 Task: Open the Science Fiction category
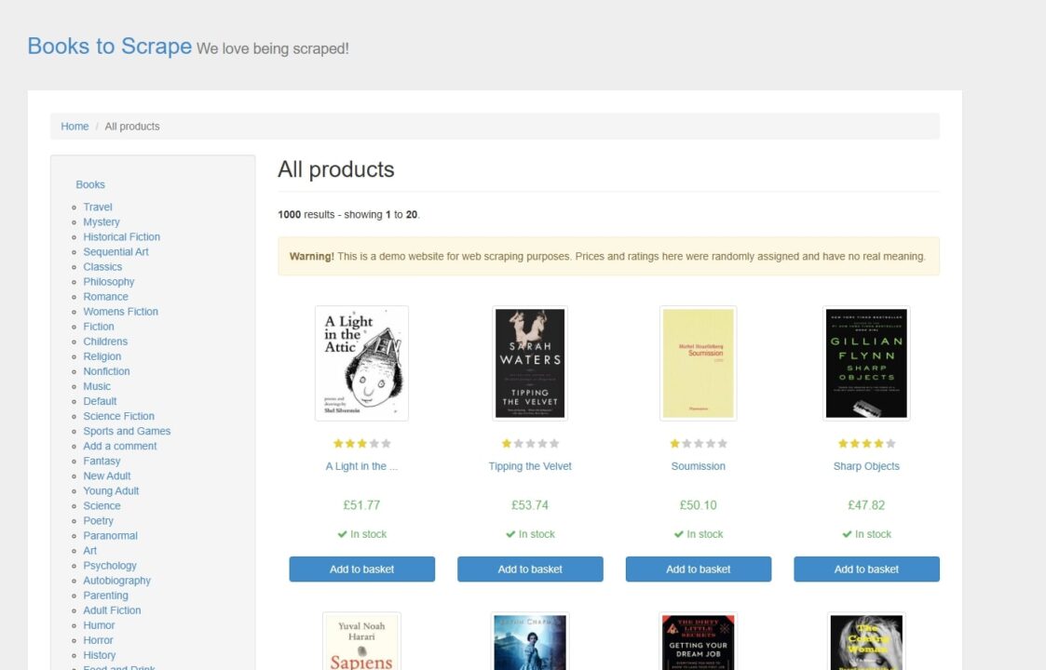(118, 416)
